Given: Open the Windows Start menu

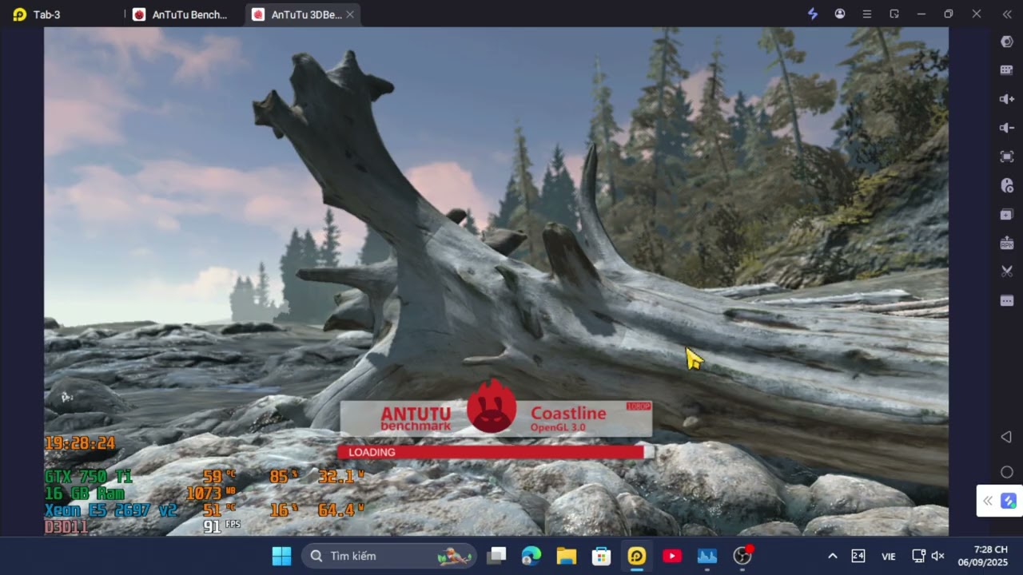Looking at the screenshot, I should 281,556.
